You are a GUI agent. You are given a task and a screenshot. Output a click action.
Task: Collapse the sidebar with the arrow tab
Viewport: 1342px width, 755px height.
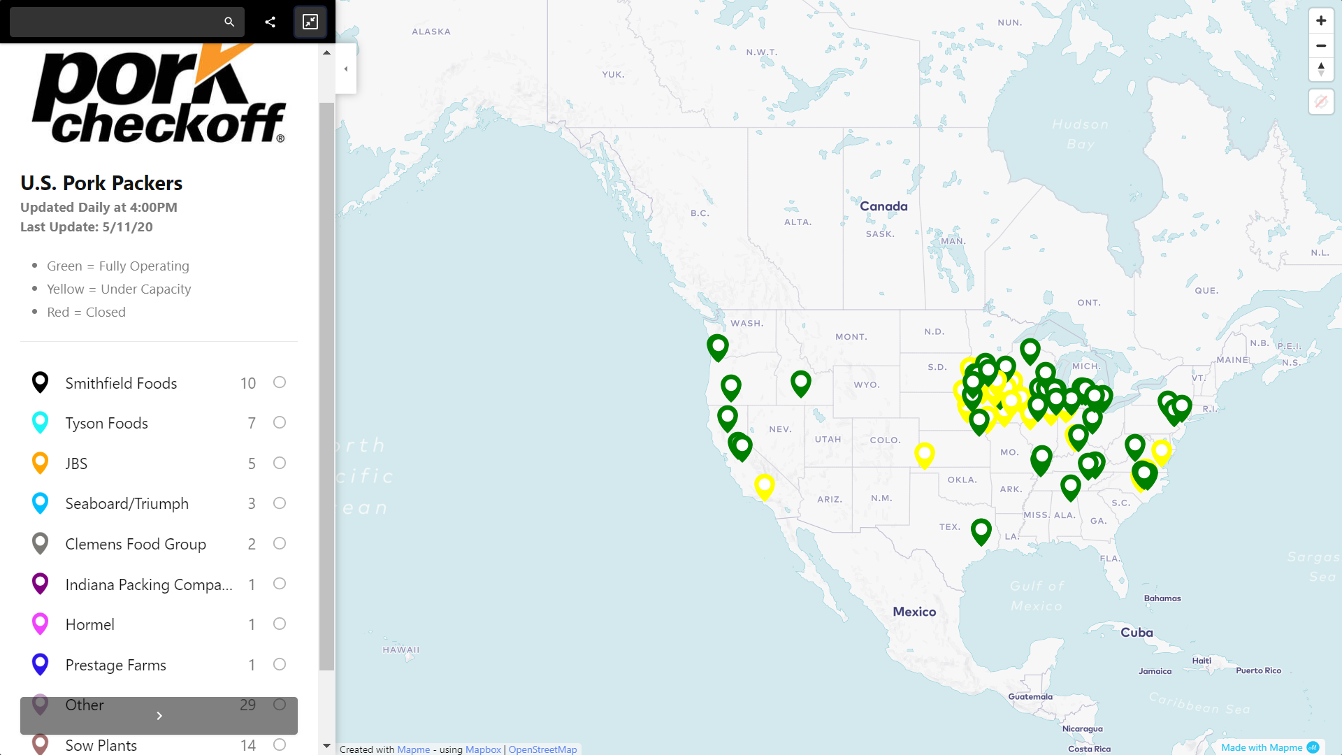point(346,69)
